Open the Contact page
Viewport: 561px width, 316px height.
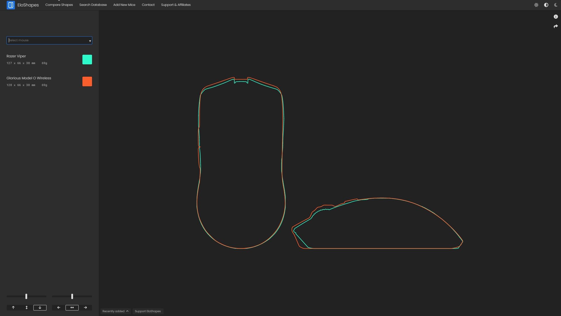pos(148,5)
